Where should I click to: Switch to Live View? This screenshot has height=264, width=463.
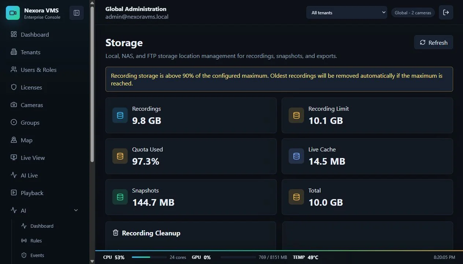pyautogui.click(x=45, y=158)
